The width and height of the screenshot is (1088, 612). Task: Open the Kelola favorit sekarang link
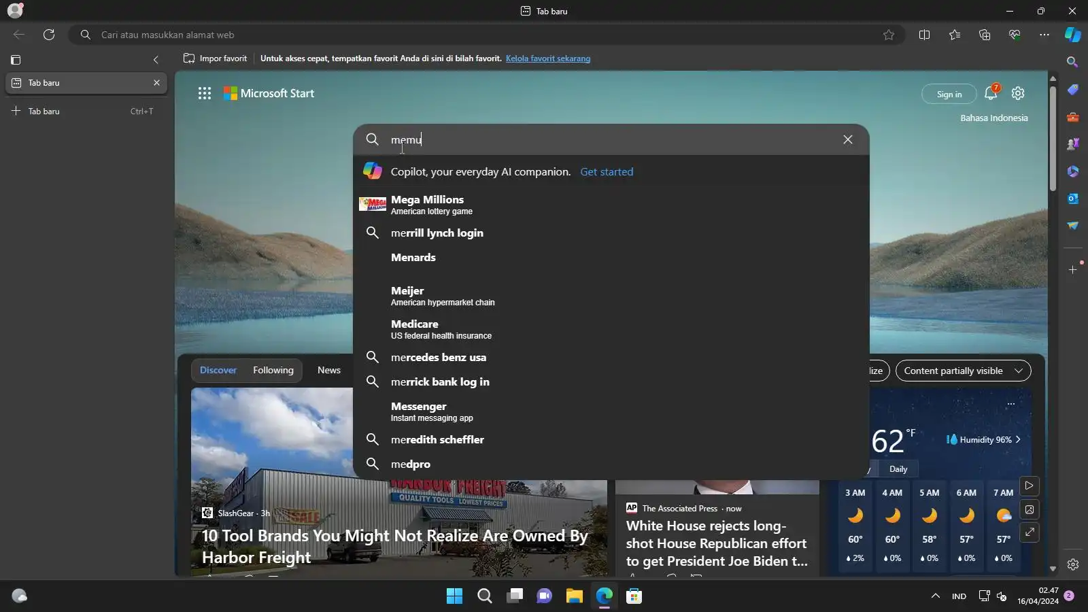pyautogui.click(x=548, y=58)
